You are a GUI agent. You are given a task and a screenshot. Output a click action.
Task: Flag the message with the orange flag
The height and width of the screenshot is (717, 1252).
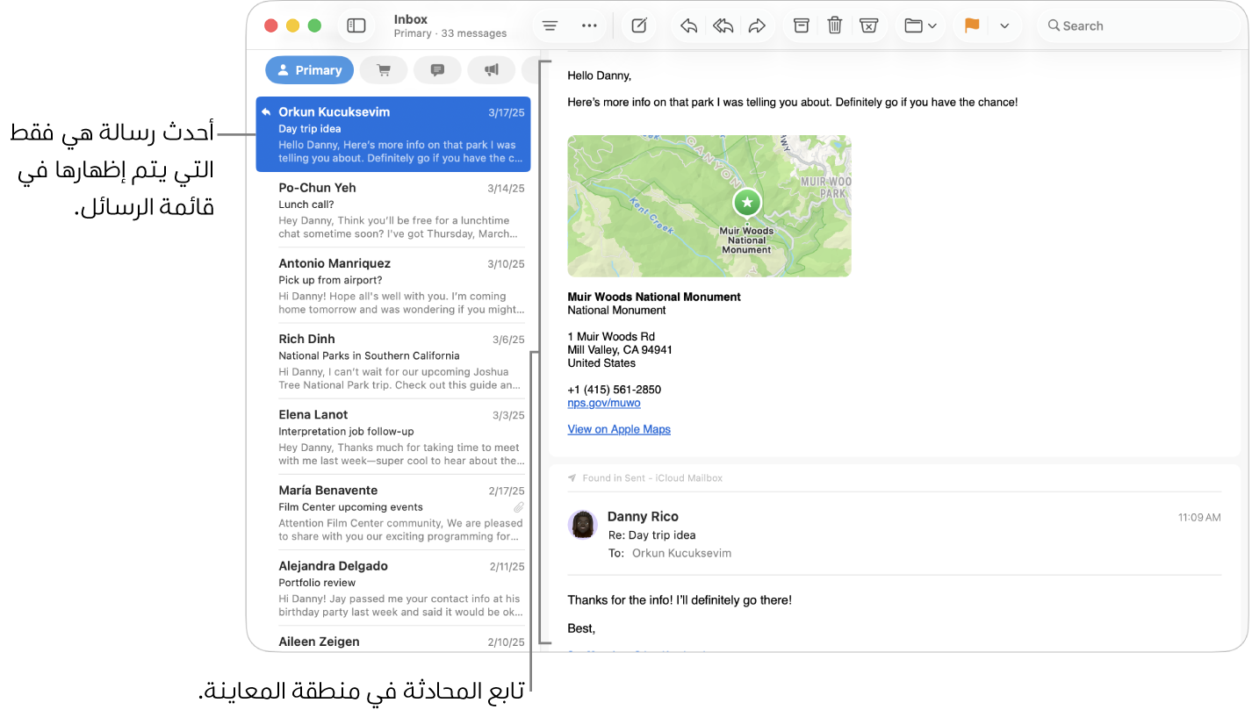coord(972,26)
